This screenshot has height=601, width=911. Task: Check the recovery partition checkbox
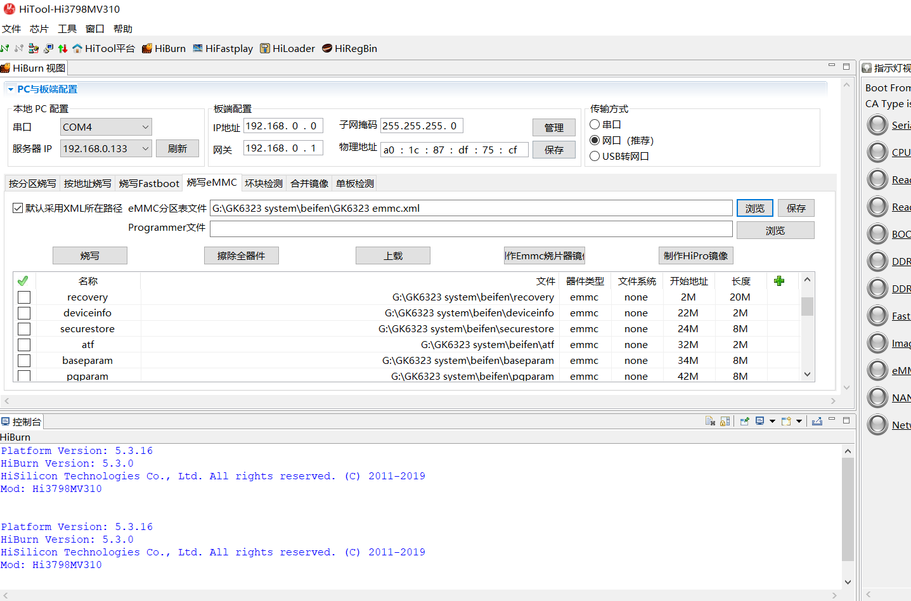(x=24, y=297)
